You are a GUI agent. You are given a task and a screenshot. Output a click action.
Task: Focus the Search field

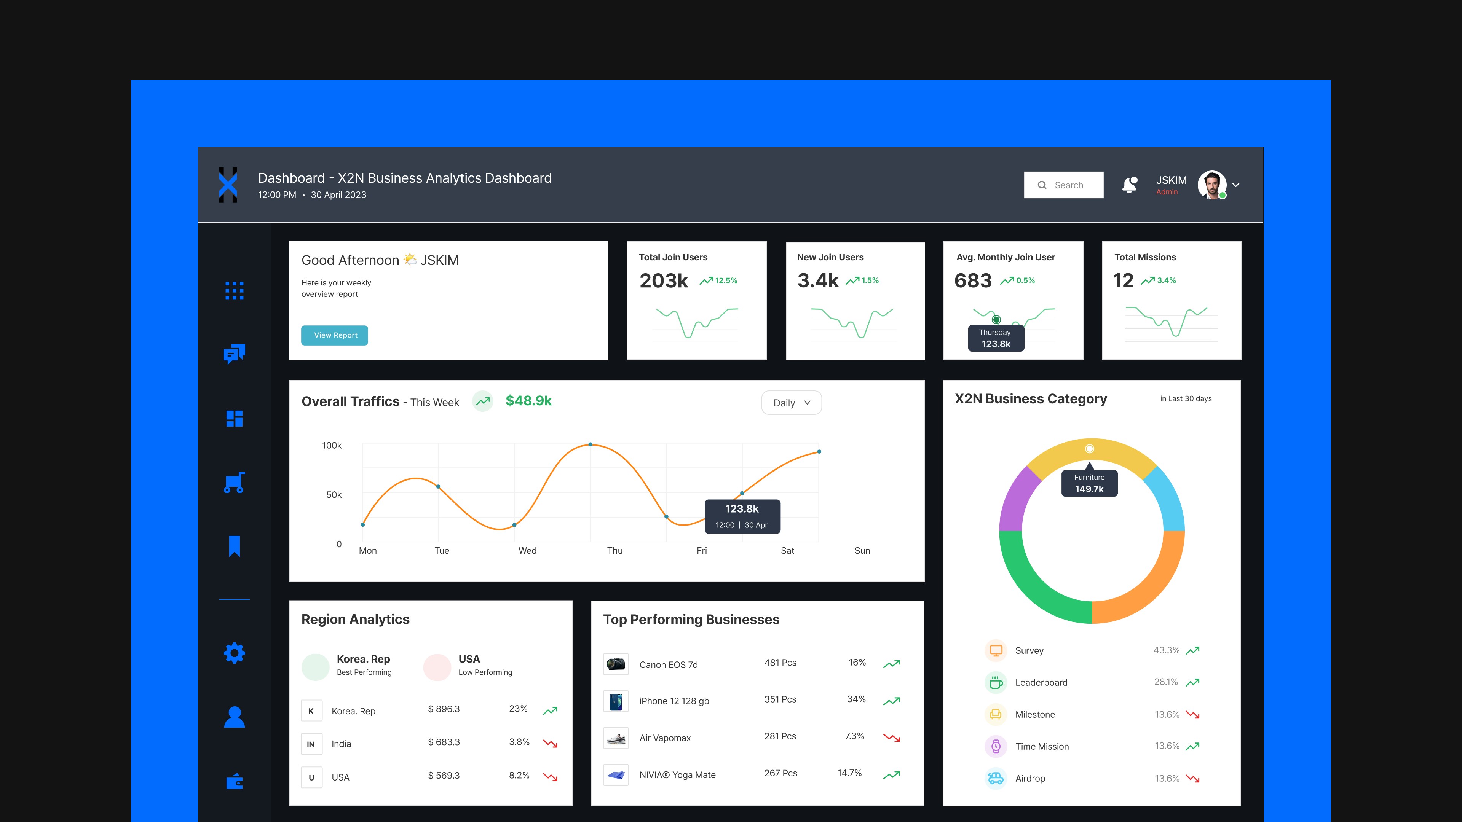coord(1064,185)
